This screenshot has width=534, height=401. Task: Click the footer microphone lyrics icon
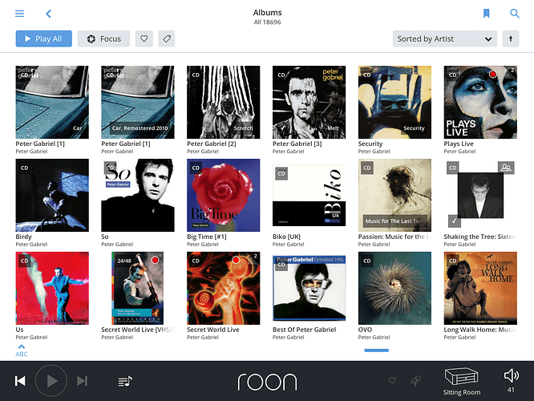(415, 381)
